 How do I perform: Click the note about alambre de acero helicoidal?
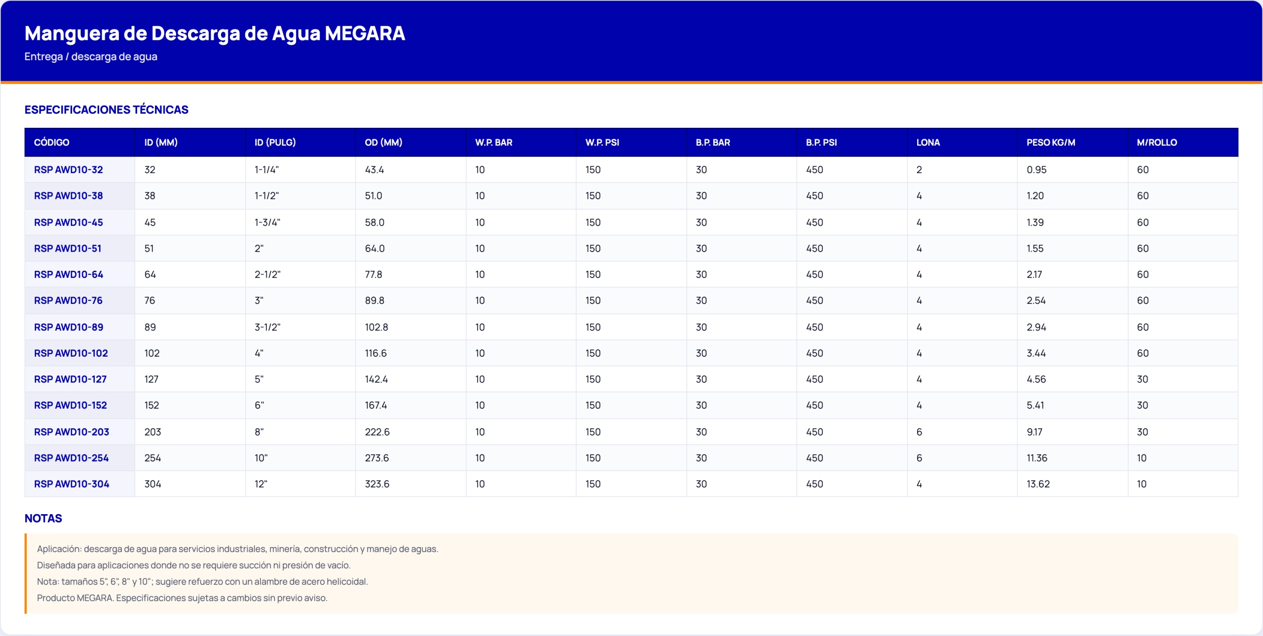coord(202,582)
